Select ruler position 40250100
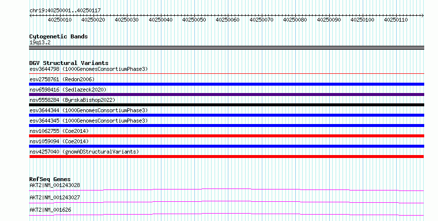The image size is (438, 221). 362,20
